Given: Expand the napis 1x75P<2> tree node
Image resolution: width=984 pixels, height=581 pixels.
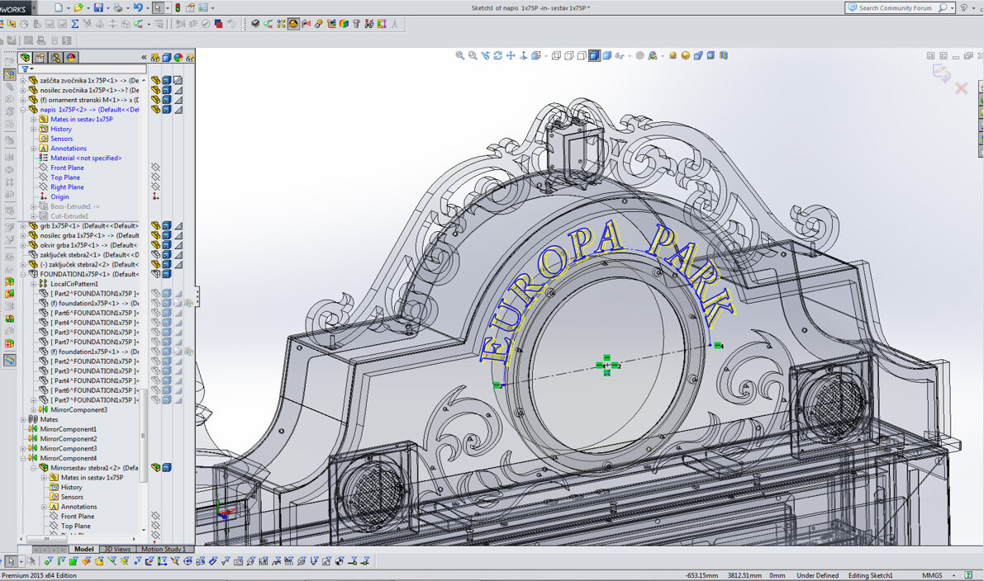Looking at the screenshot, I should point(23,110).
